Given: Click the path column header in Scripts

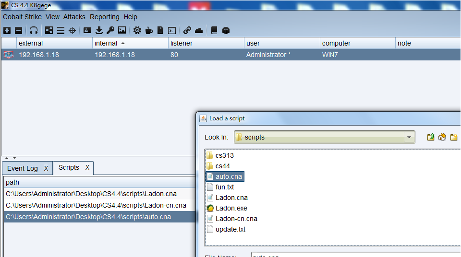Looking at the screenshot, I should pos(100,182).
